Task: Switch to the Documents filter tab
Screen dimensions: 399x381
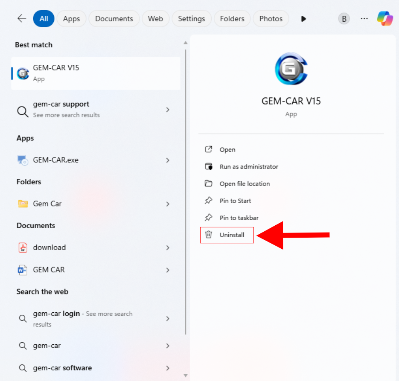Action: point(114,19)
